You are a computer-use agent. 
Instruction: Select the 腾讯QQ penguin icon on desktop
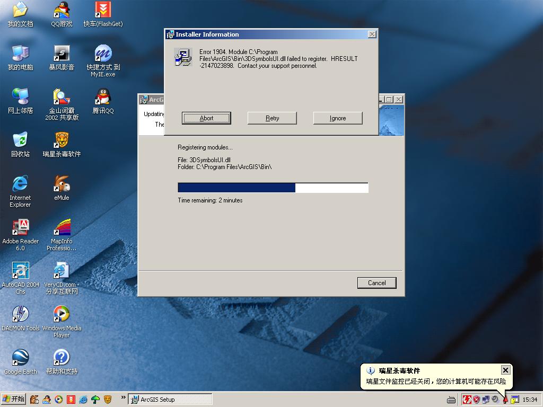coord(103,101)
